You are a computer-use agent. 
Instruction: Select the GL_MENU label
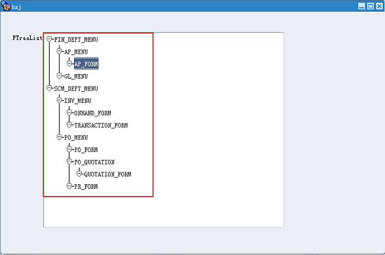(76, 77)
